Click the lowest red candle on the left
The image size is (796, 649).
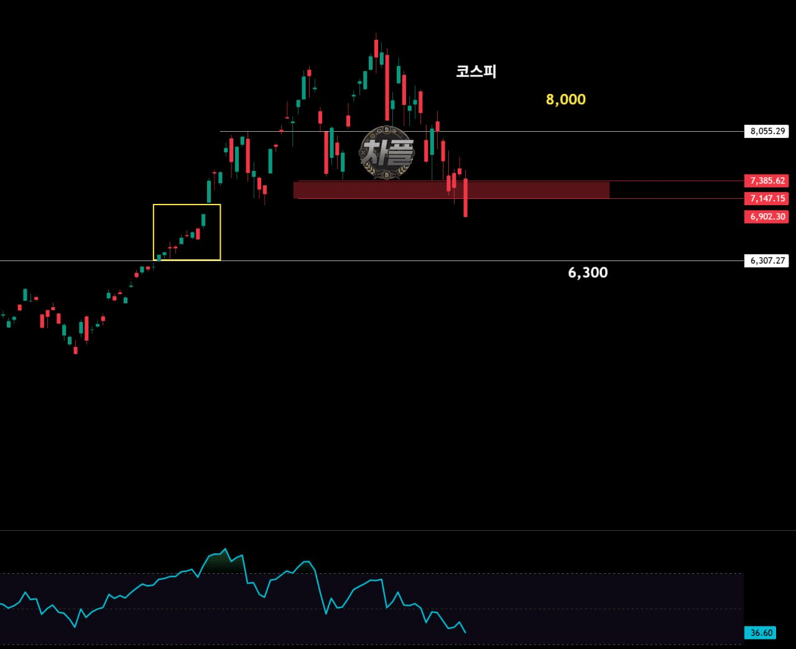[x=75, y=349]
